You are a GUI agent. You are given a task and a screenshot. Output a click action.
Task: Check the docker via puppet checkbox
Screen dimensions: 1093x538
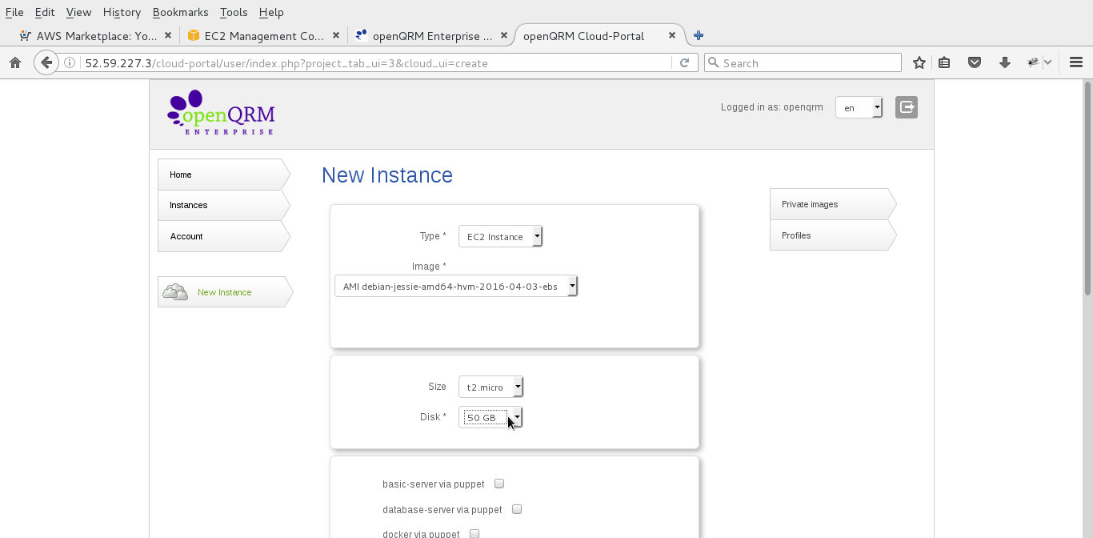pyautogui.click(x=474, y=534)
